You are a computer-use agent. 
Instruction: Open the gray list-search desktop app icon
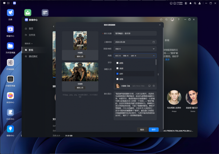(x=45, y=13)
